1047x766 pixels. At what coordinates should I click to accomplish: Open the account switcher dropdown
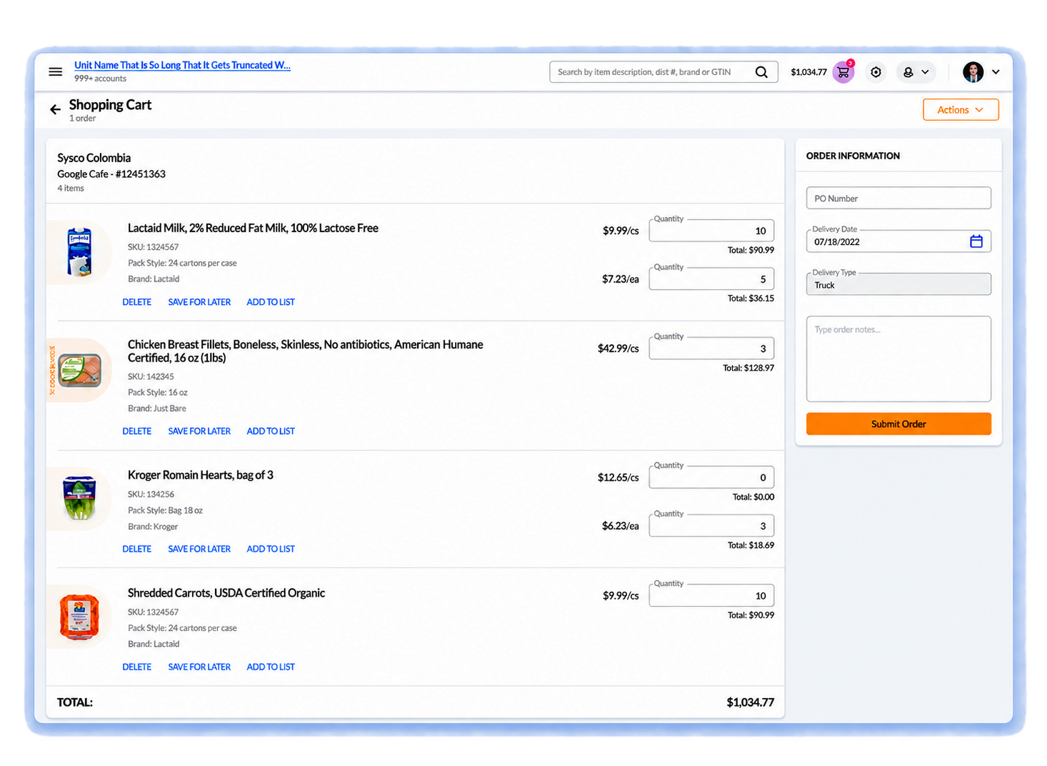point(916,72)
